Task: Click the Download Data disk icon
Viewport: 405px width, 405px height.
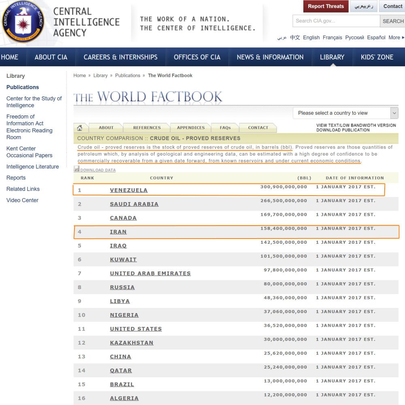Action: pos(77,169)
